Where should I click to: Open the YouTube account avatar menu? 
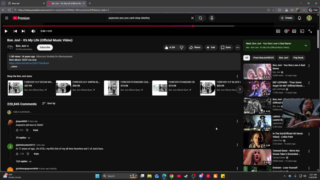(x=309, y=18)
